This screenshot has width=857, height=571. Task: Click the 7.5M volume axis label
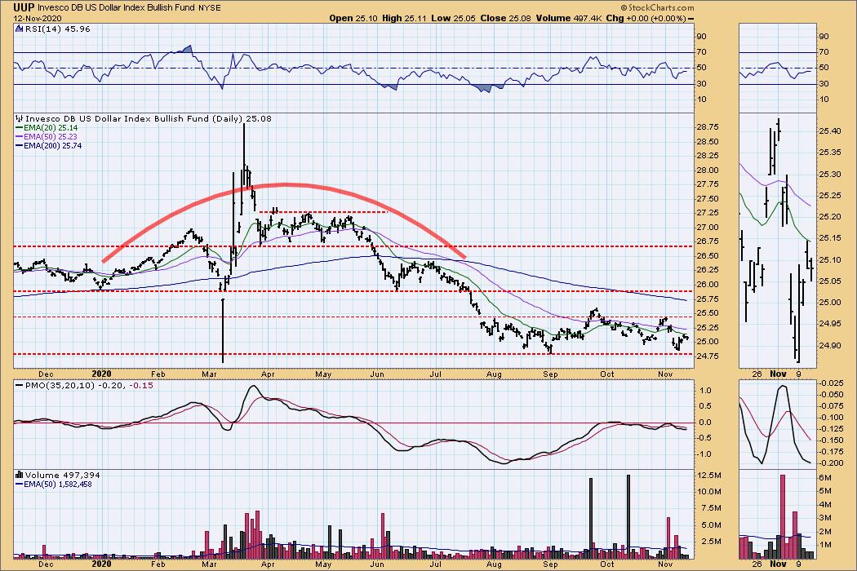click(x=710, y=508)
